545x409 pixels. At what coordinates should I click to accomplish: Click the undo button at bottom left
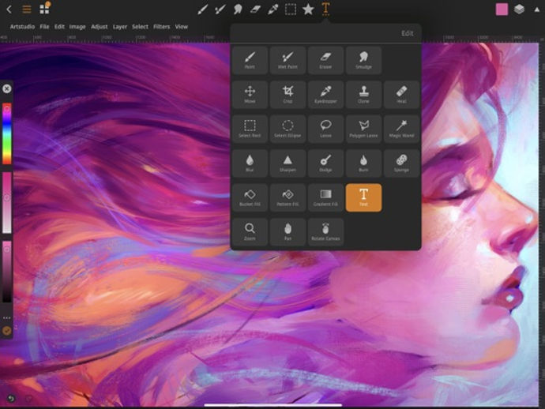coord(11,399)
